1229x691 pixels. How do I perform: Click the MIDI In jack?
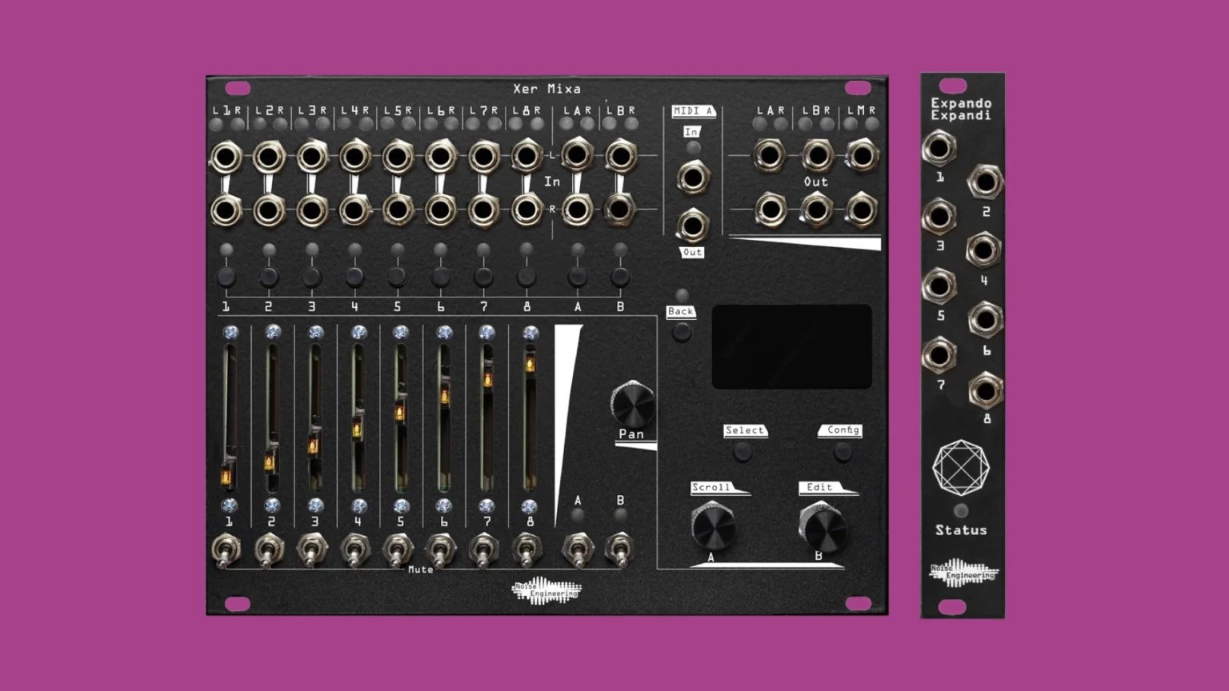pyautogui.click(x=693, y=177)
